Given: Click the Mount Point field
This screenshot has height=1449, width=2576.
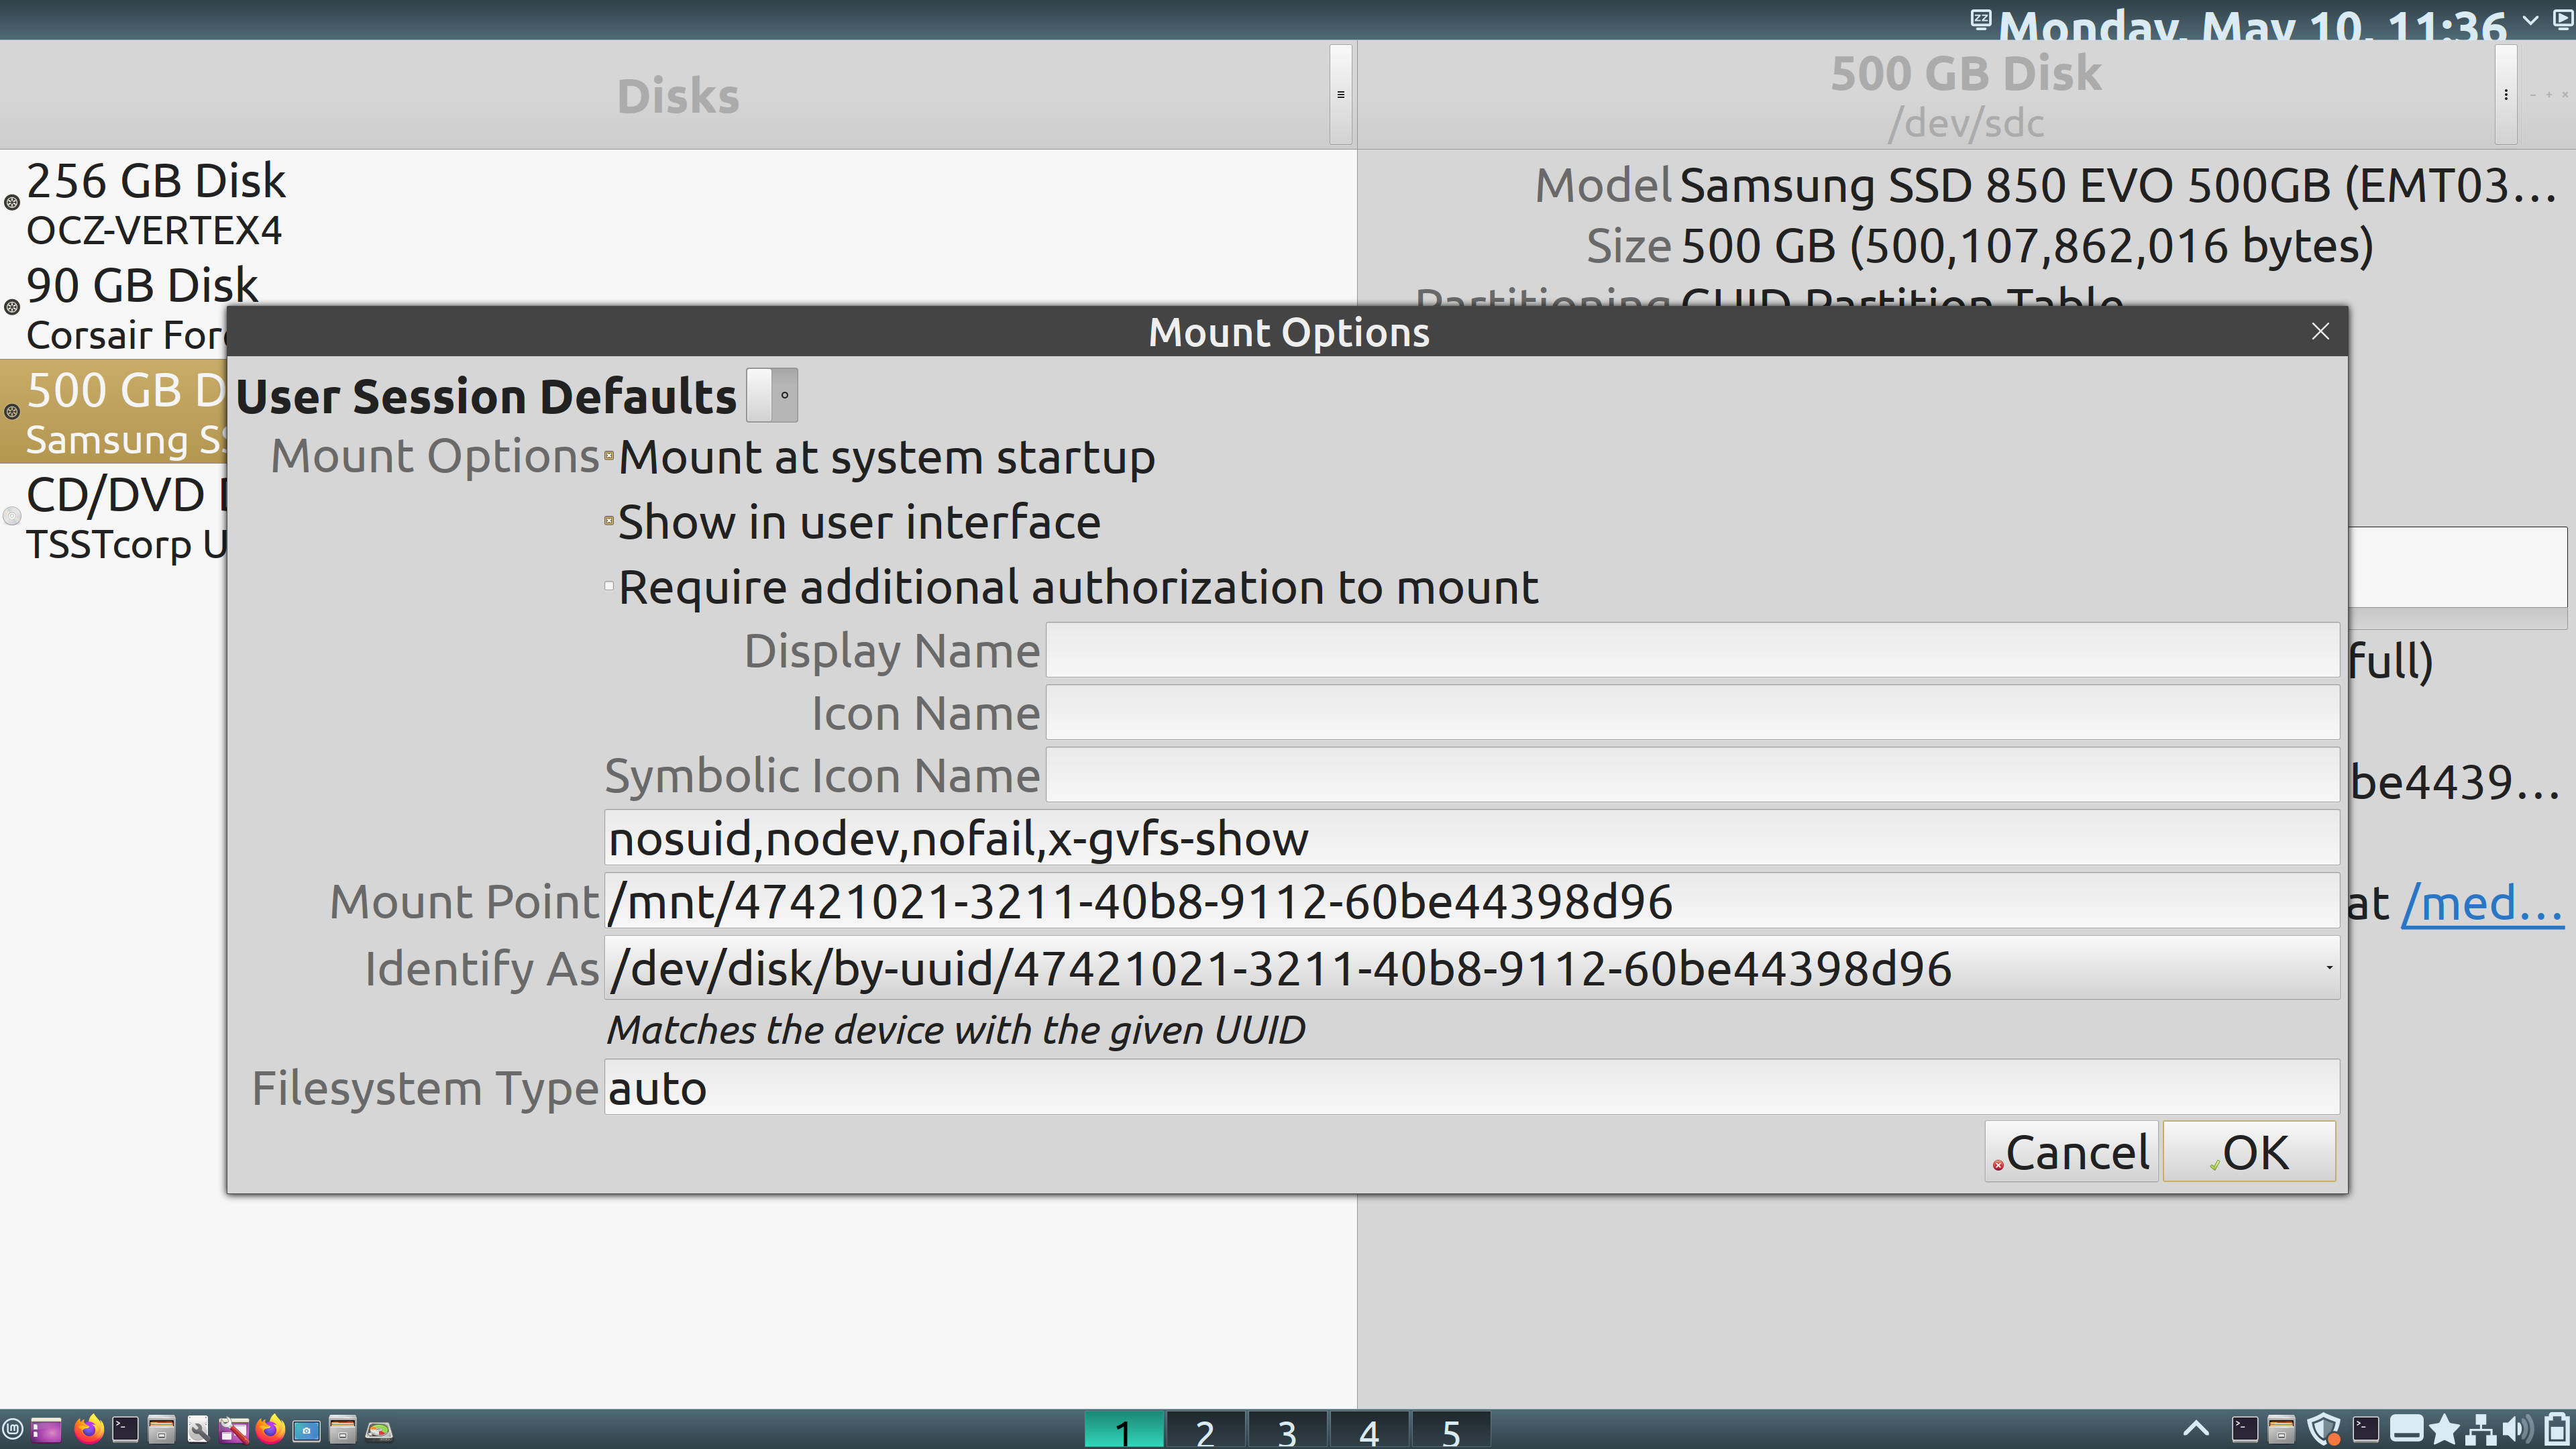Looking at the screenshot, I should (x=1472, y=901).
